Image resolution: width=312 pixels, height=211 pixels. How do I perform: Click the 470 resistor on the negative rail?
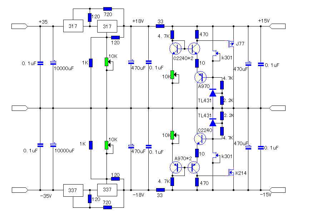click(x=197, y=182)
